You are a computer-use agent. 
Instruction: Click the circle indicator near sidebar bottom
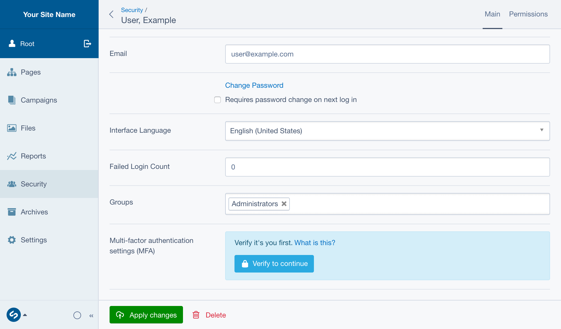(78, 316)
